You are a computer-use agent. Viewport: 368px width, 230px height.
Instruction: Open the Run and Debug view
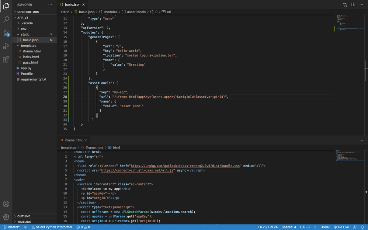pos(6,46)
